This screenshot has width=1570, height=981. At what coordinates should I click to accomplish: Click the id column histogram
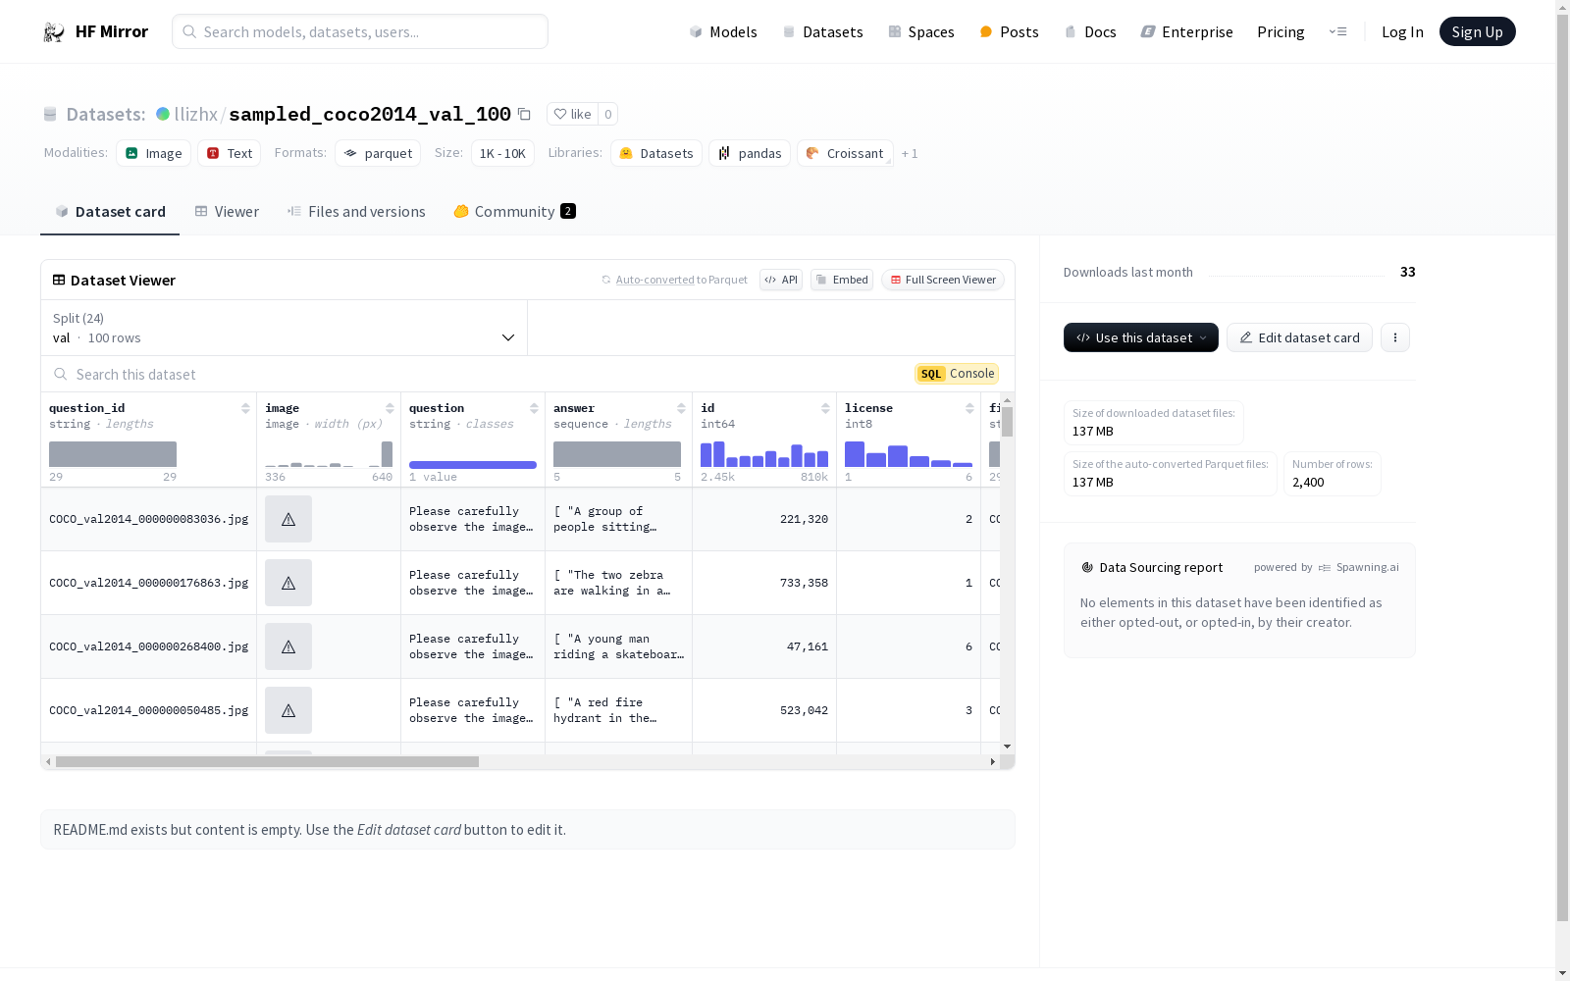tap(764, 454)
